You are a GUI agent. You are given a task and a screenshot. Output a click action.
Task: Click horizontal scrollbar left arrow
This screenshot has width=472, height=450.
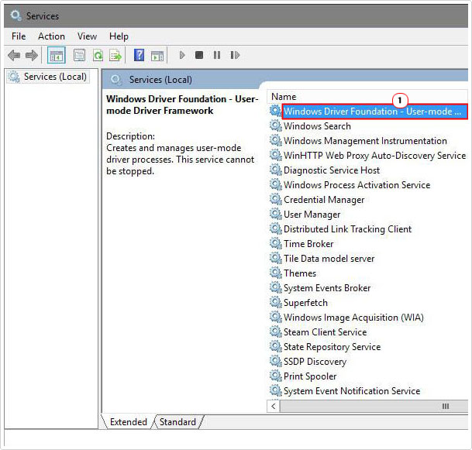coord(273,407)
